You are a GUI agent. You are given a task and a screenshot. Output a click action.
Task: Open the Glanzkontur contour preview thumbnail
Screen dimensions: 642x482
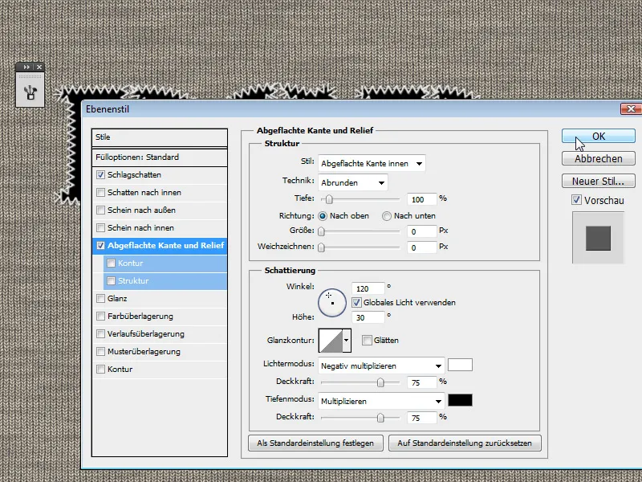click(331, 341)
